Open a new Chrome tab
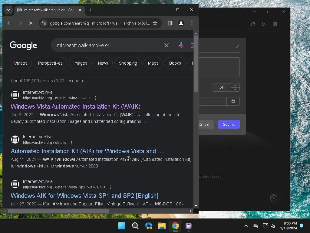 tap(91, 10)
